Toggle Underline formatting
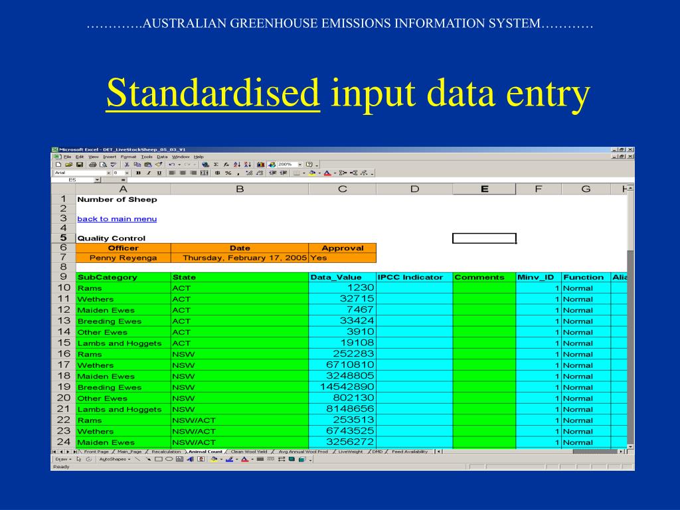This screenshot has width=680, height=510. pyautogui.click(x=159, y=173)
